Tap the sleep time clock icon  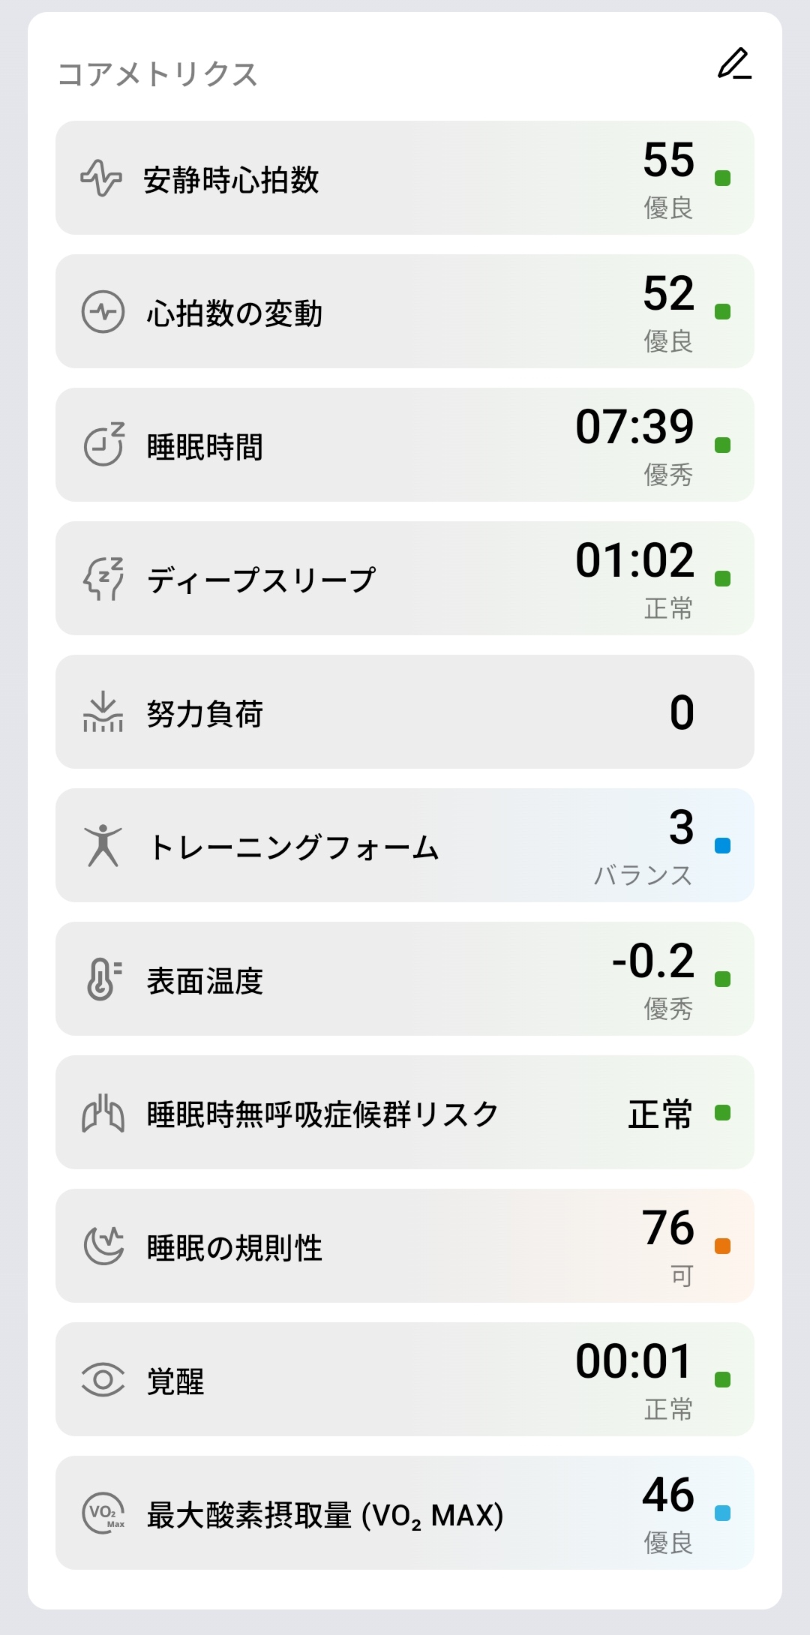pos(103,445)
